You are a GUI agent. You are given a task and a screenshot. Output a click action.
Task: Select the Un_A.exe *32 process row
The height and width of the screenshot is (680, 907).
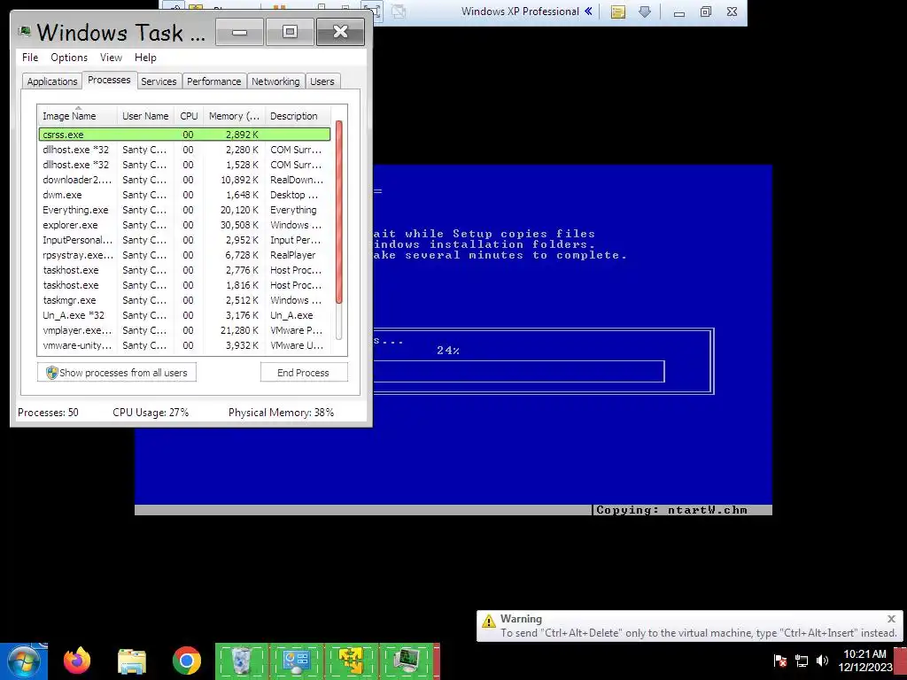184,315
